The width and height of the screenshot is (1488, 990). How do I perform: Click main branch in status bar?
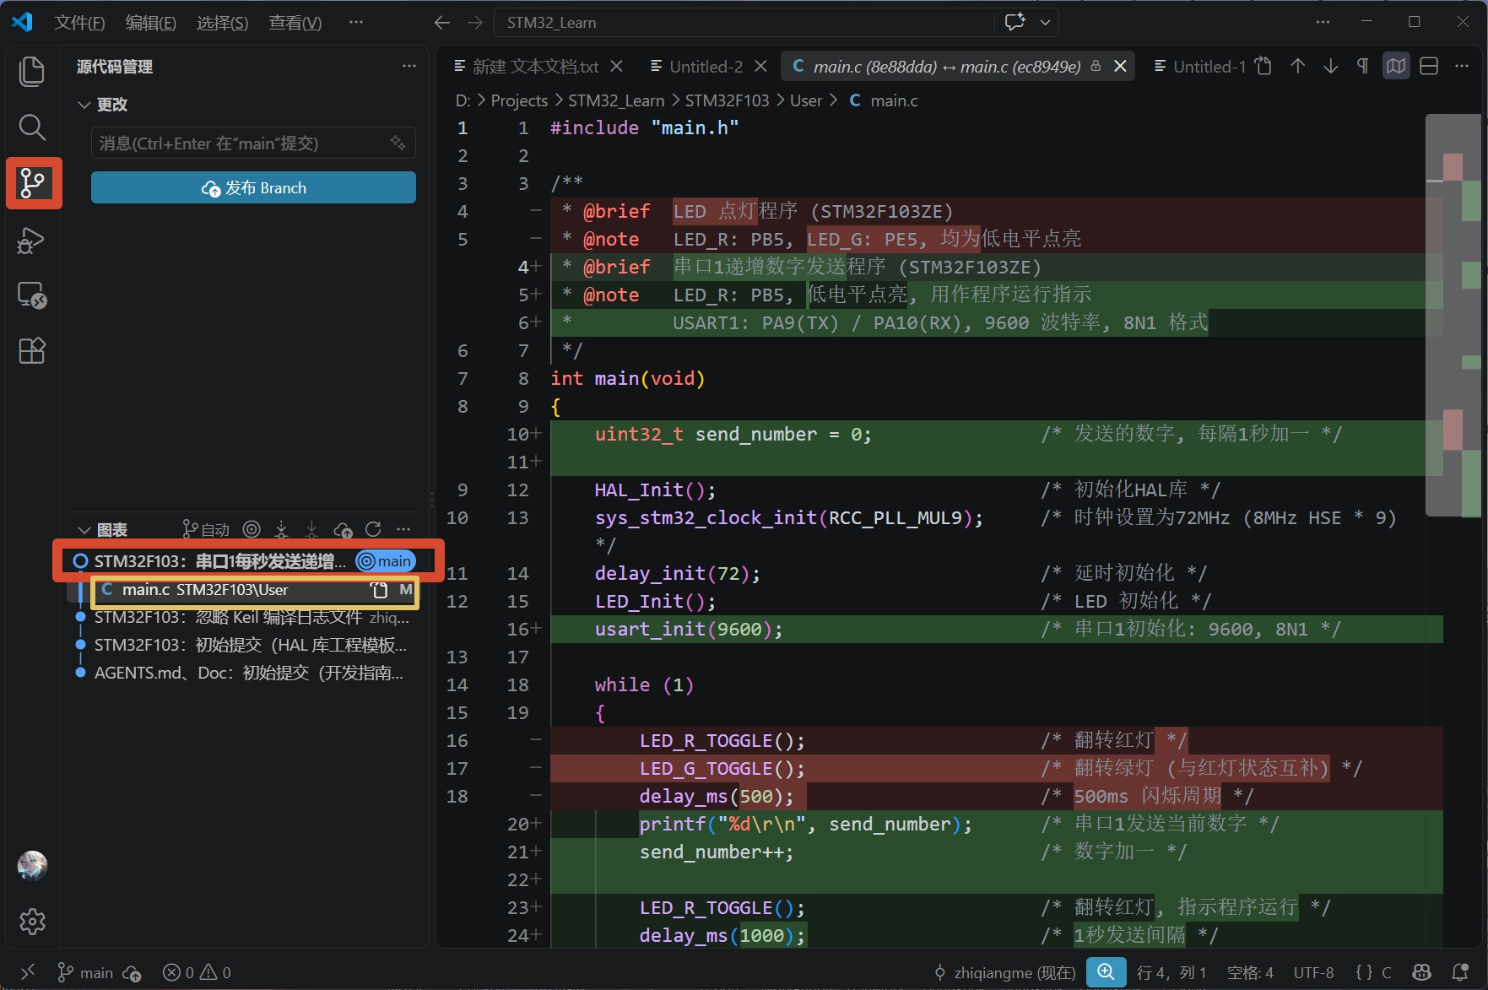(x=84, y=973)
